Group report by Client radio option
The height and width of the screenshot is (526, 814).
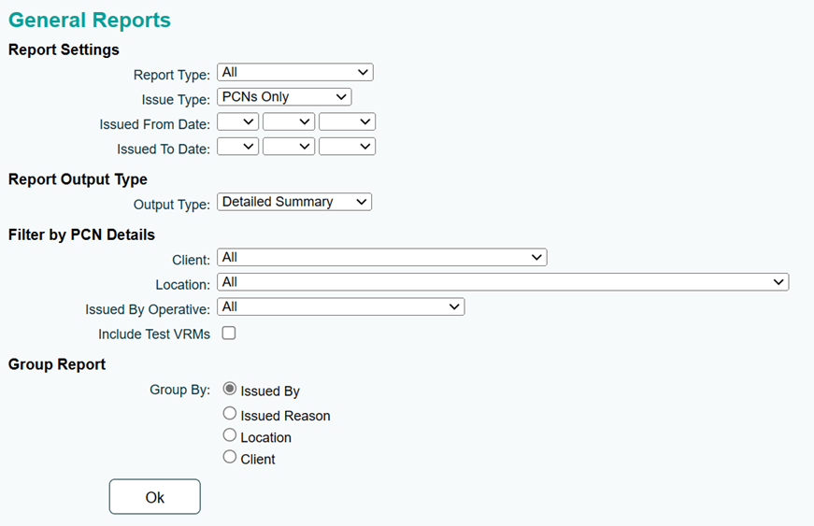tap(230, 457)
